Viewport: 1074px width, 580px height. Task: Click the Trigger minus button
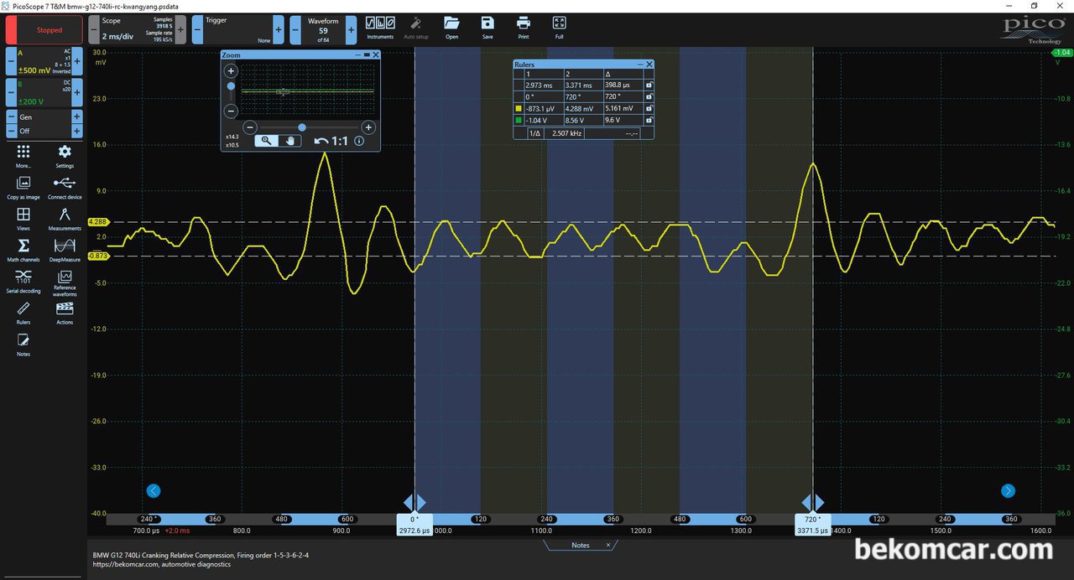197,29
